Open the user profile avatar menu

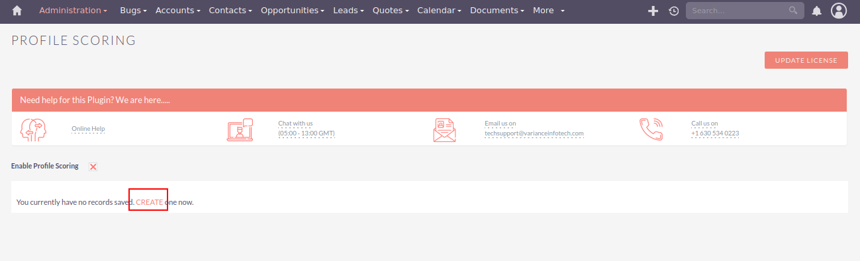click(839, 11)
